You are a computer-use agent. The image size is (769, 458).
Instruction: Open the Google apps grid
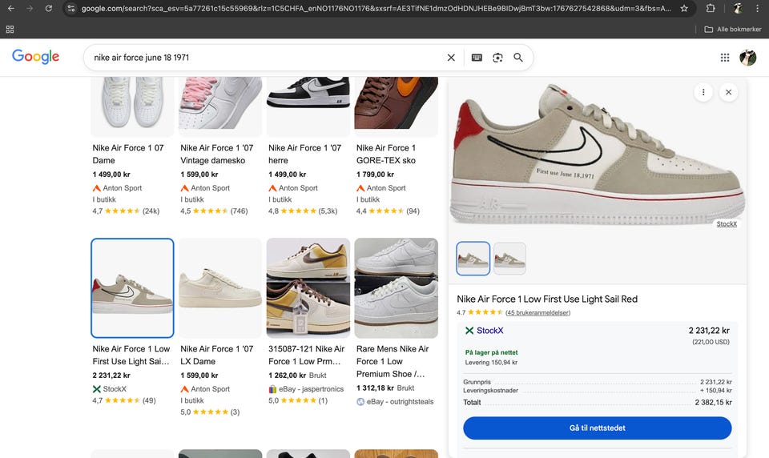tap(725, 58)
